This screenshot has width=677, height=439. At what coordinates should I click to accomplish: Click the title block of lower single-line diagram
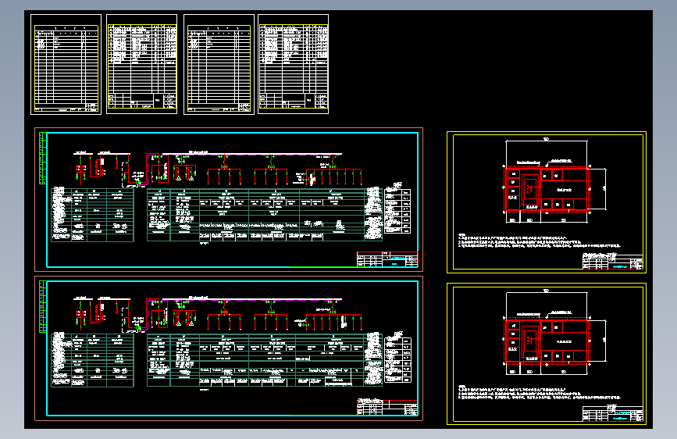pyautogui.click(x=387, y=408)
